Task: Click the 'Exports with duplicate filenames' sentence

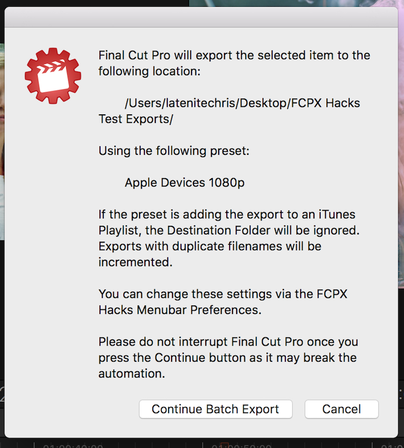Action: pos(210,246)
